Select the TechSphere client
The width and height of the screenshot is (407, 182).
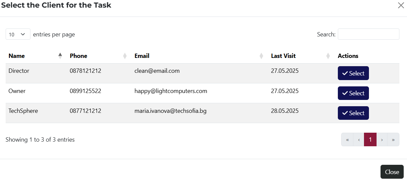[353, 113]
